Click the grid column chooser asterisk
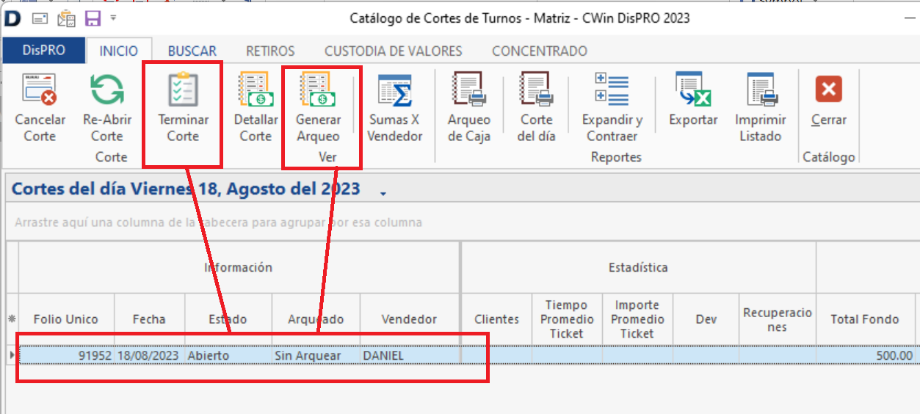Screen dimensions: 920x414 (x=11, y=319)
